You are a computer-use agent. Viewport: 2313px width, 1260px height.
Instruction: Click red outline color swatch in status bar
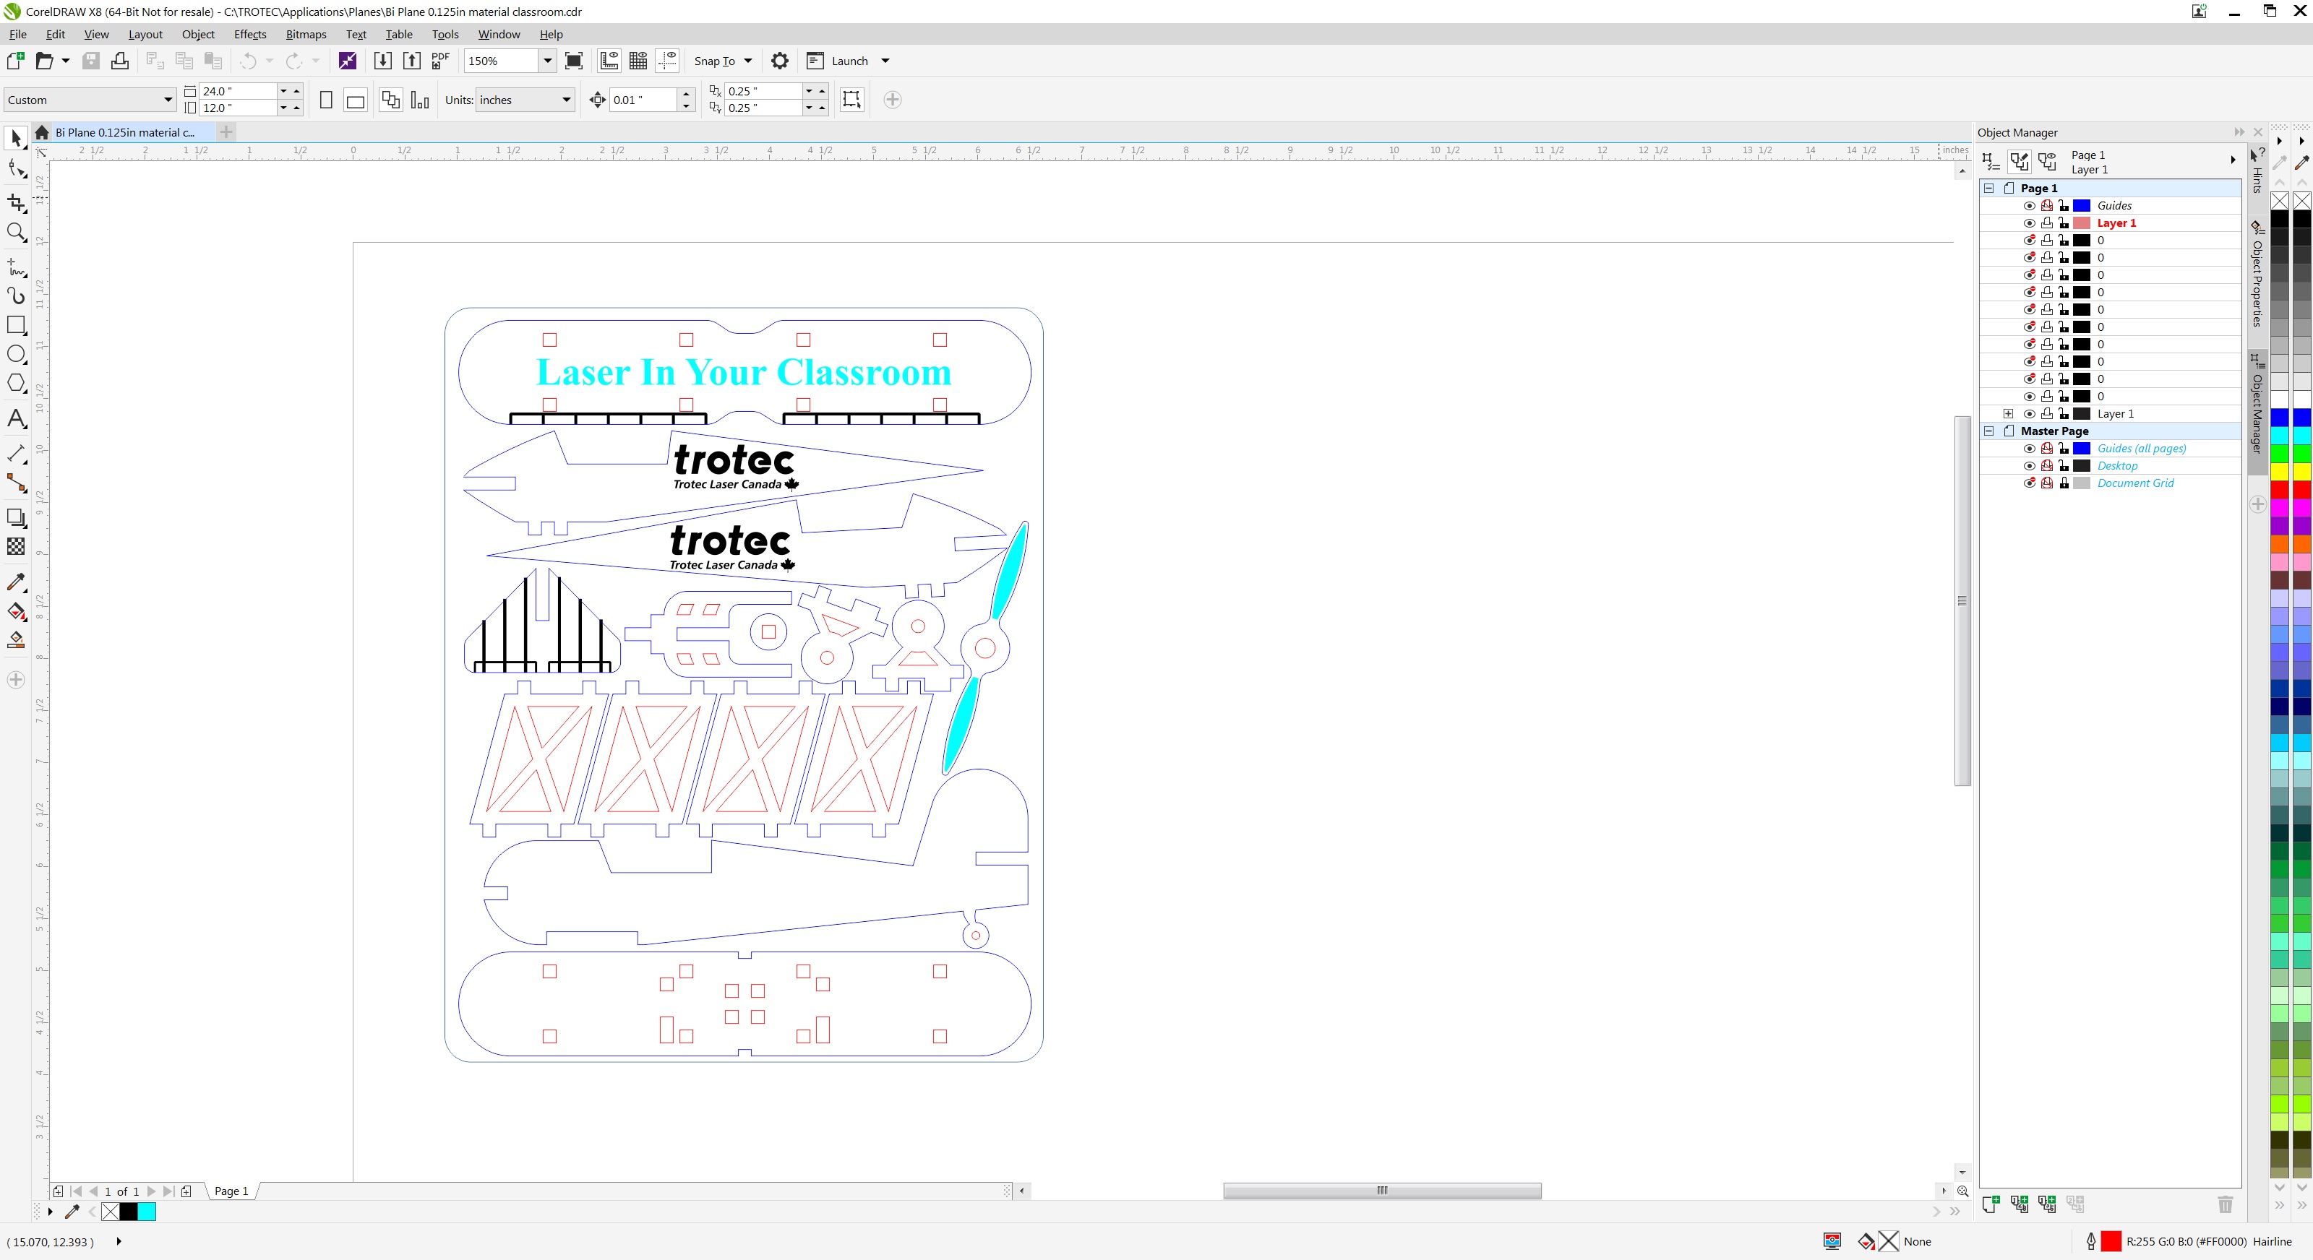tap(2111, 1241)
